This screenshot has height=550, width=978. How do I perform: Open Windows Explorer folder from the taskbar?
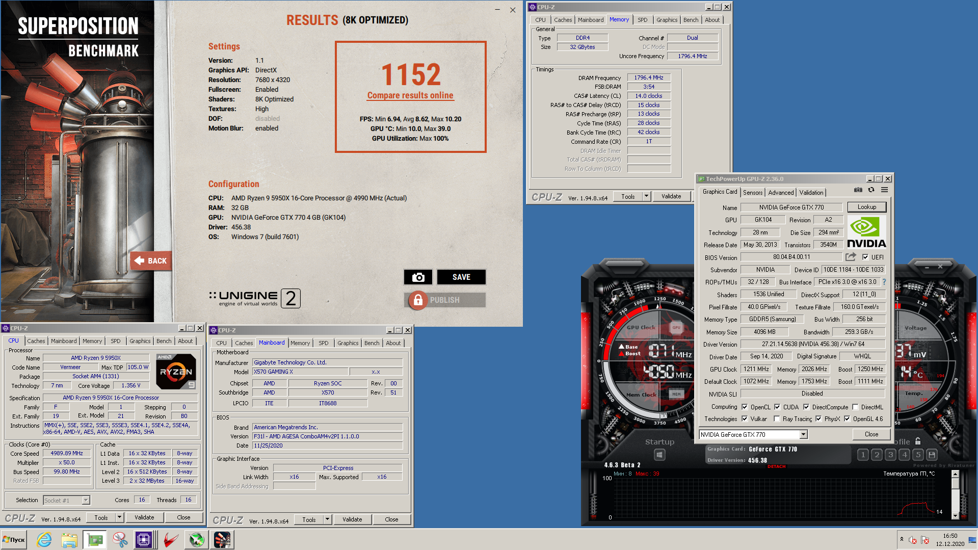[69, 540]
